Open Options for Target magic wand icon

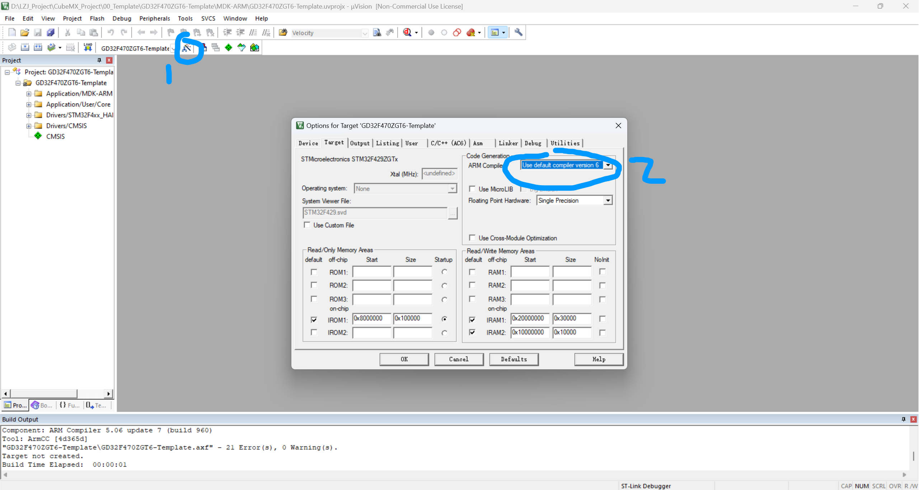pos(187,48)
